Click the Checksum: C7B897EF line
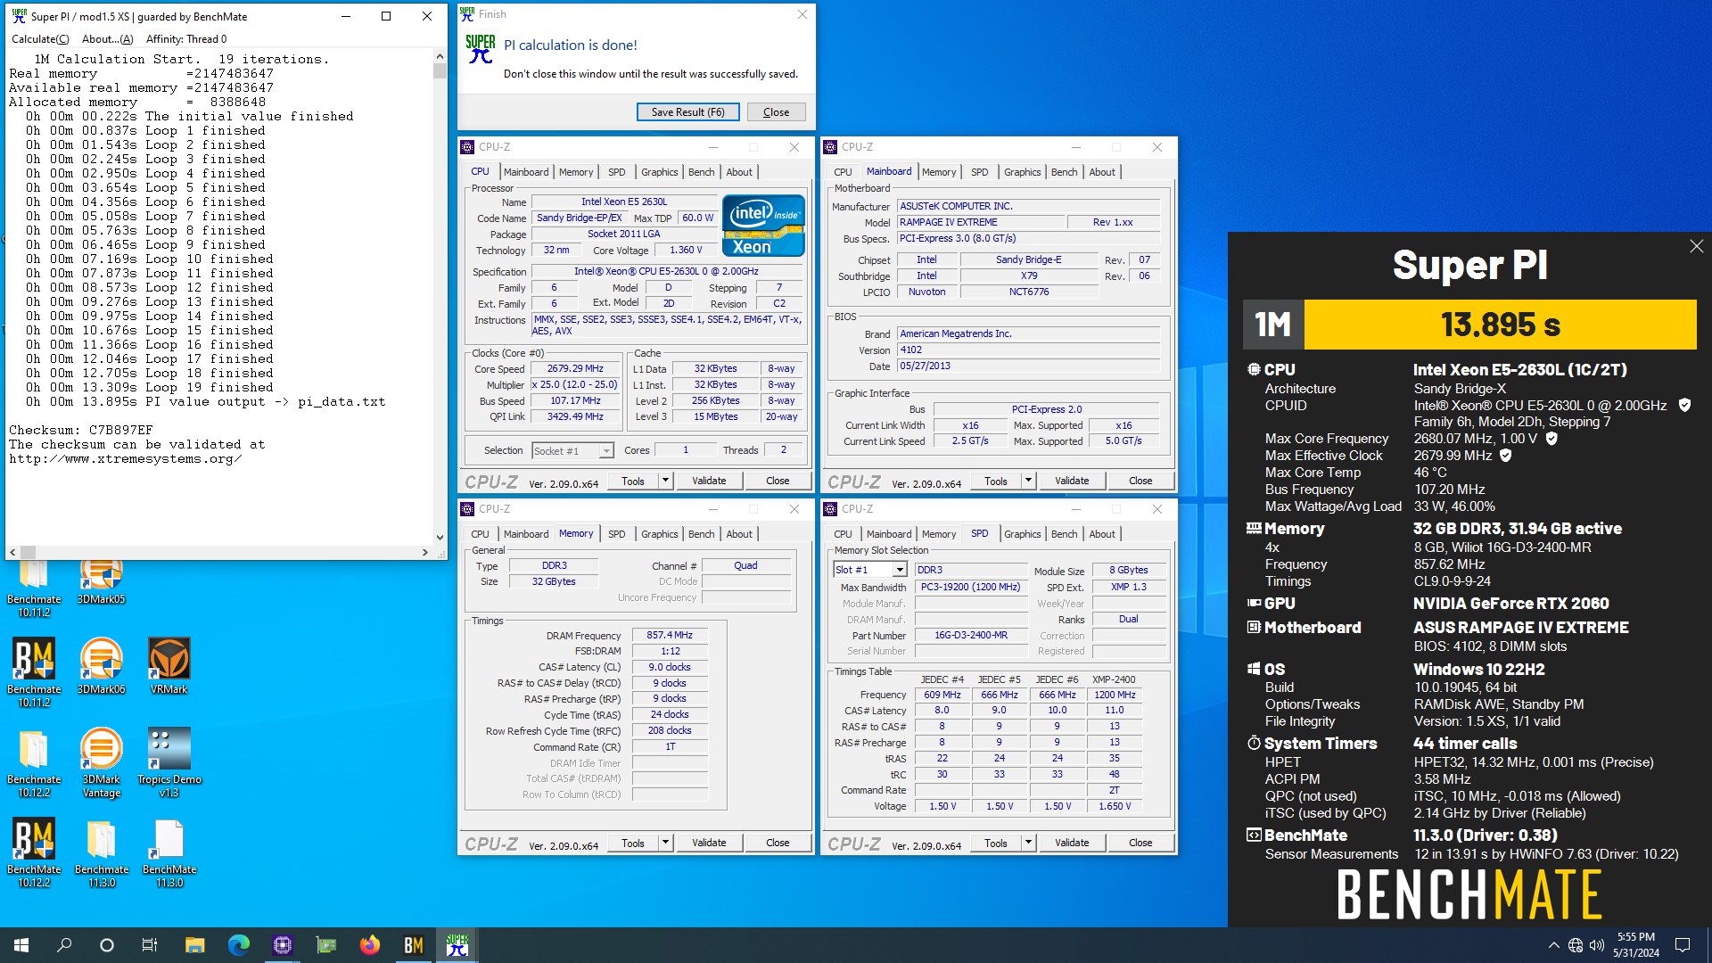This screenshot has height=963, width=1712. pyautogui.click(x=80, y=430)
